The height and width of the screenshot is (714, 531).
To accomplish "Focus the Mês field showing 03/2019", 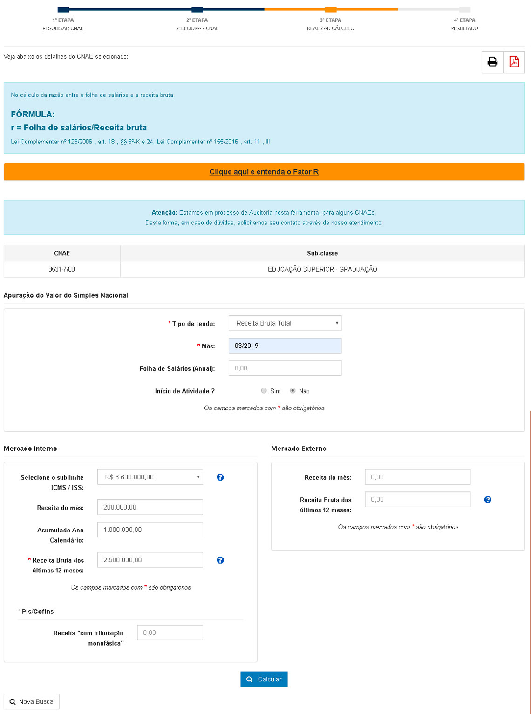I will pos(285,346).
